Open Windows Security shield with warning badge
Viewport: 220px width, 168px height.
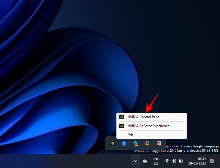pos(136,143)
